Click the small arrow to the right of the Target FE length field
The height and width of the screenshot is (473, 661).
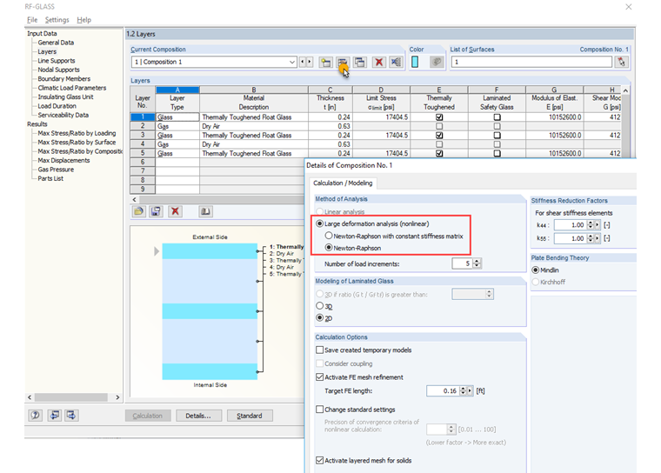(470, 390)
